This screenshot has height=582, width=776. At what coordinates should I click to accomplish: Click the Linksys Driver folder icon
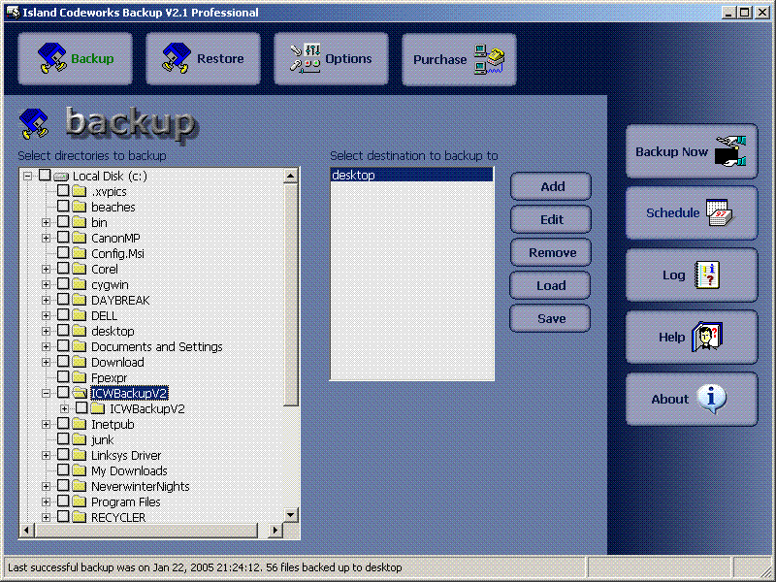pyautogui.click(x=80, y=455)
